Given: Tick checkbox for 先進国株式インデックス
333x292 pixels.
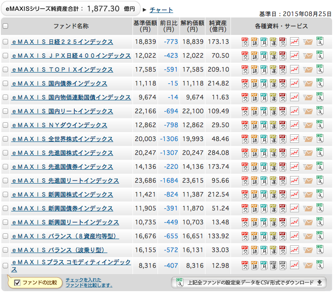Looking at the screenshot, I should (x=5, y=153).
